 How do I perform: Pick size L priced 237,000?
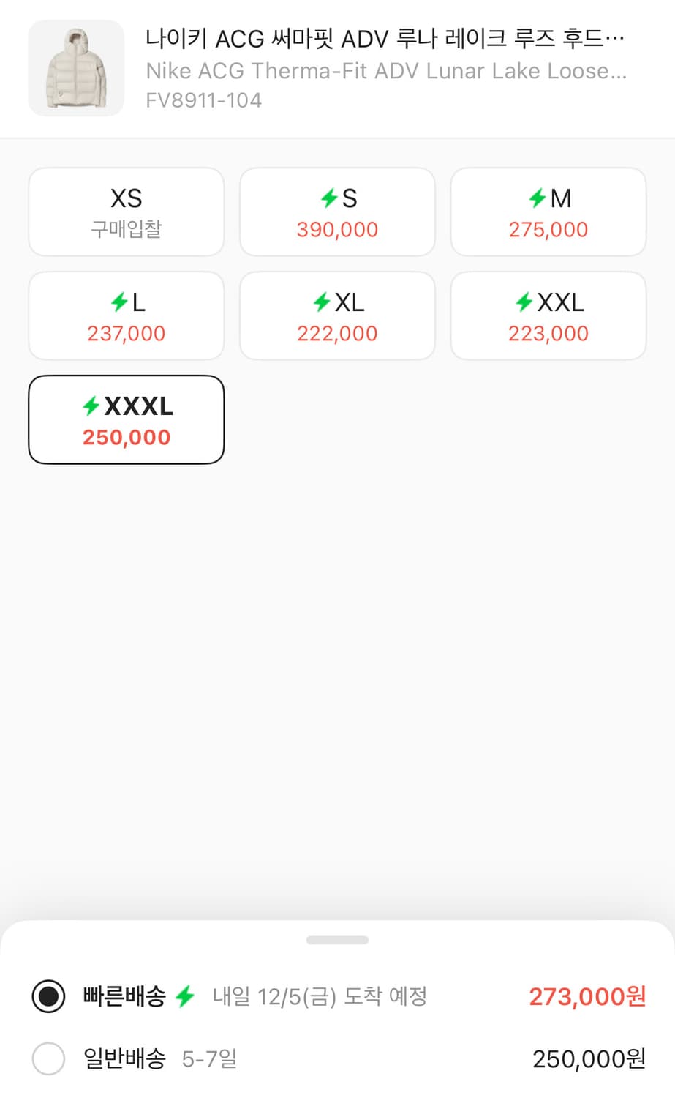[127, 316]
